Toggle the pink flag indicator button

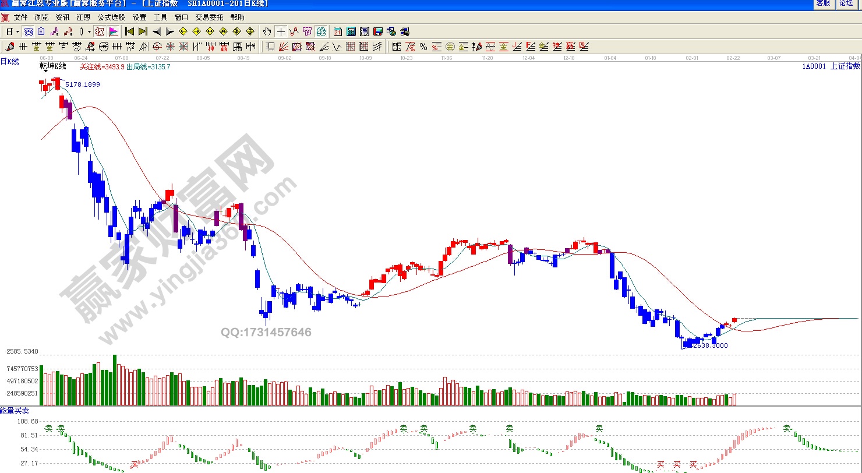click(x=114, y=31)
